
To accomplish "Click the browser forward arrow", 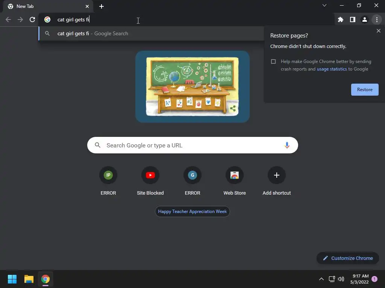I will (x=20, y=19).
